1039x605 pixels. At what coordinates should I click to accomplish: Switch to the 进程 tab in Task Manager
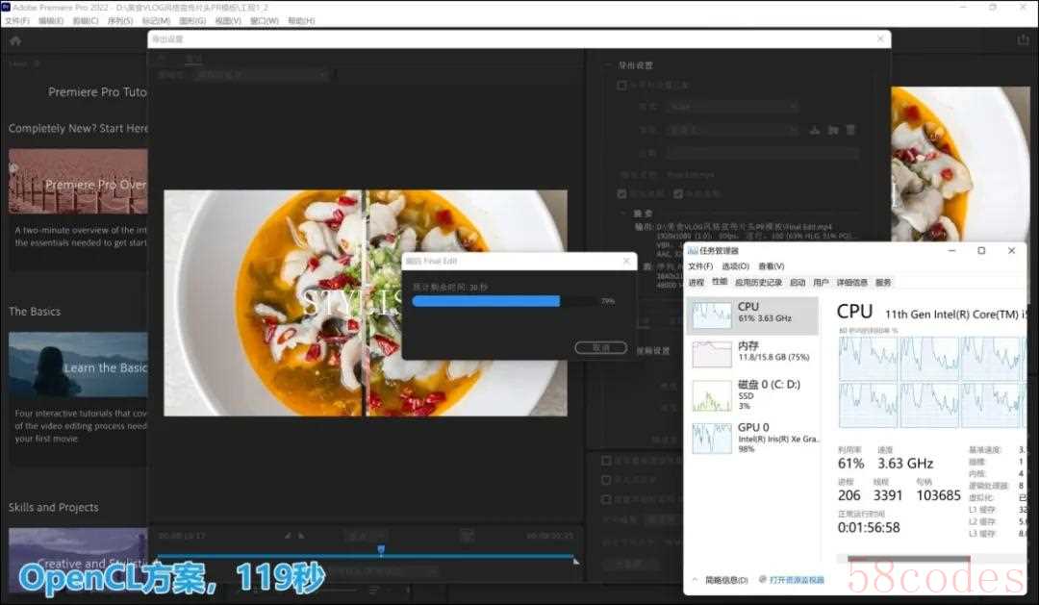tap(697, 282)
